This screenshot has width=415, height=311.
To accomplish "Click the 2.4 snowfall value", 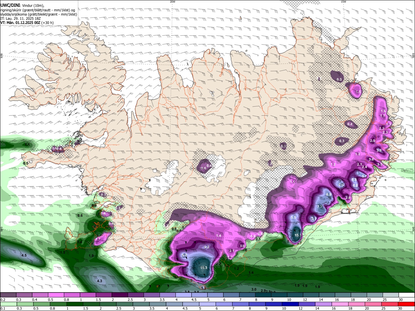I will point(364,167).
